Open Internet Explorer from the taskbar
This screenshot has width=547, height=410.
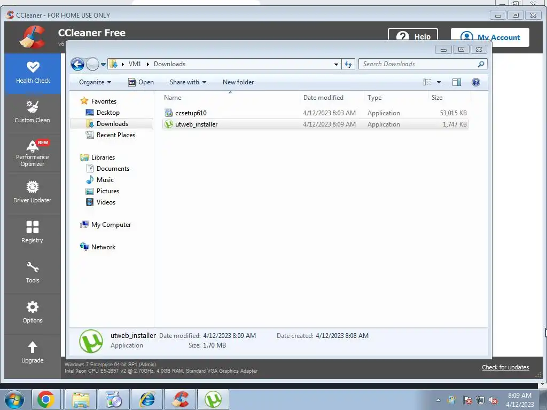pyautogui.click(x=147, y=399)
